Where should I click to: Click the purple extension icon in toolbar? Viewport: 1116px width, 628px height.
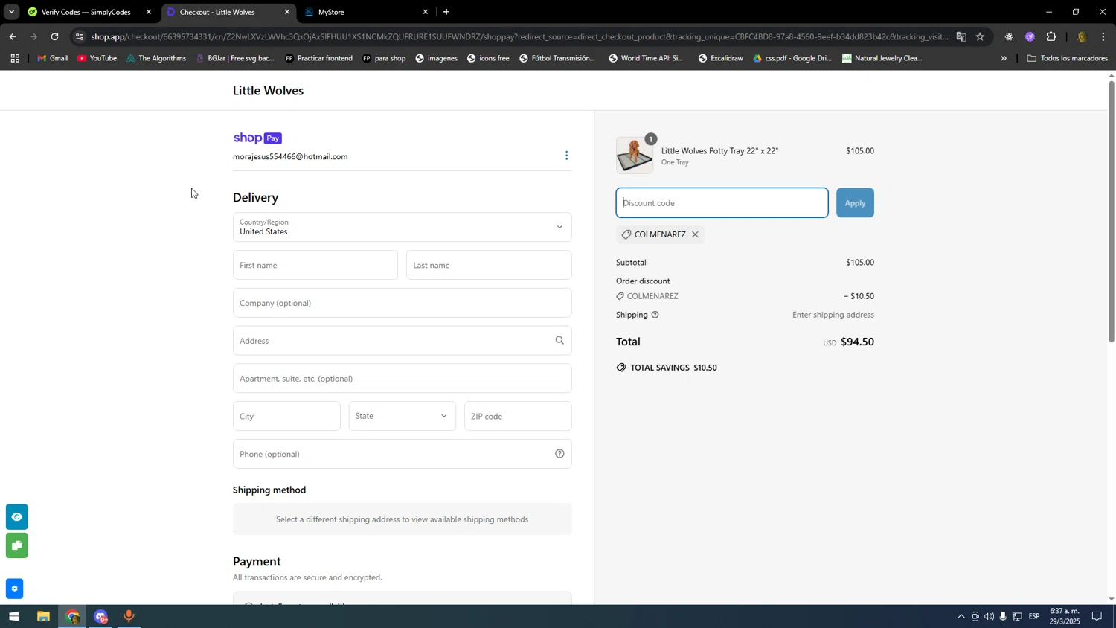coord(1030,36)
